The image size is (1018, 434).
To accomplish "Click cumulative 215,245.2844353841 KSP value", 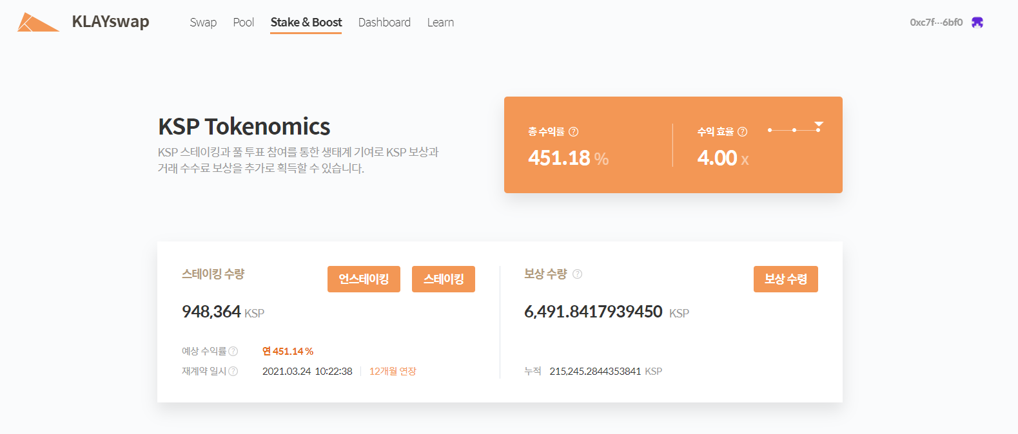I will pyautogui.click(x=606, y=371).
